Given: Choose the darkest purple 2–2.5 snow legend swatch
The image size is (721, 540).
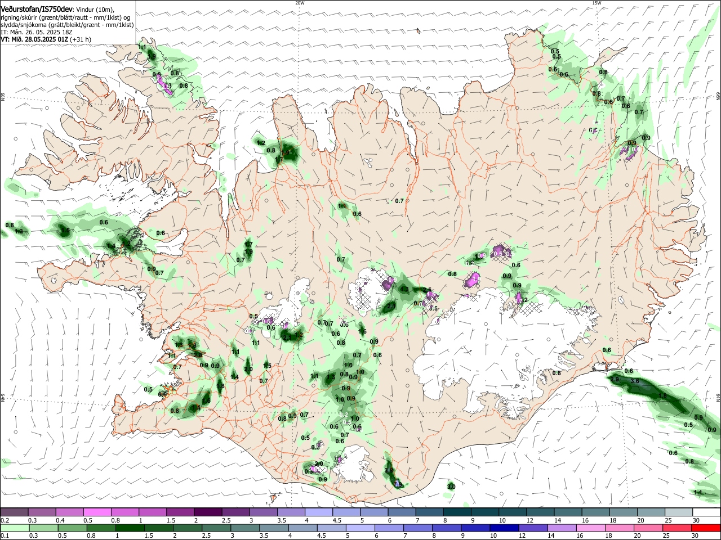Looking at the screenshot, I should pyautogui.click(x=209, y=512).
